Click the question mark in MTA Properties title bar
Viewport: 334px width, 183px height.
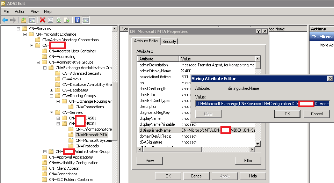(x=259, y=31)
